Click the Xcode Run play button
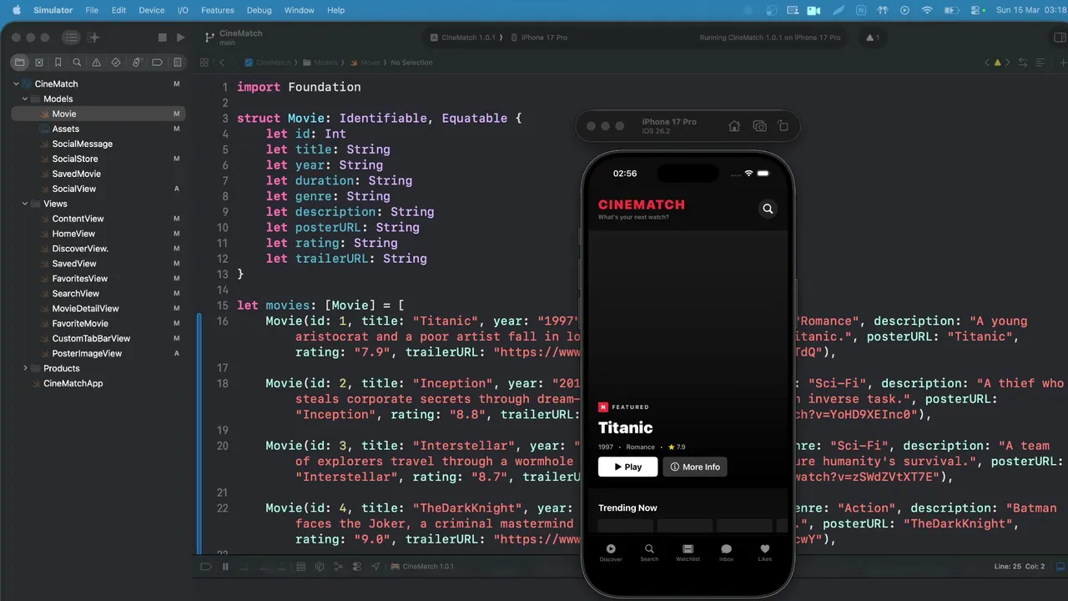Image resolution: width=1068 pixels, height=601 pixels. click(x=181, y=38)
